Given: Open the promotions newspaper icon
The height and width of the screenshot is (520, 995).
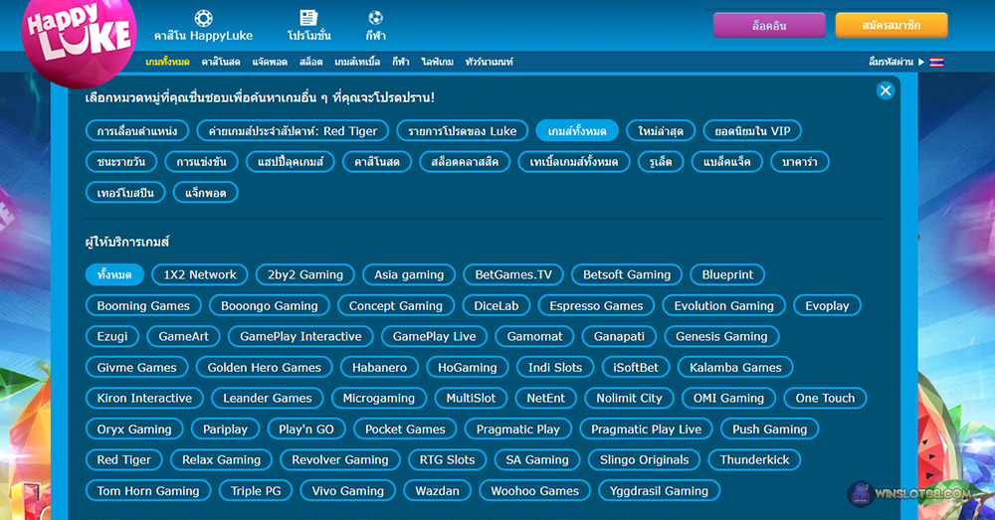Looking at the screenshot, I should pyautogui.click(x=309, y=18).
